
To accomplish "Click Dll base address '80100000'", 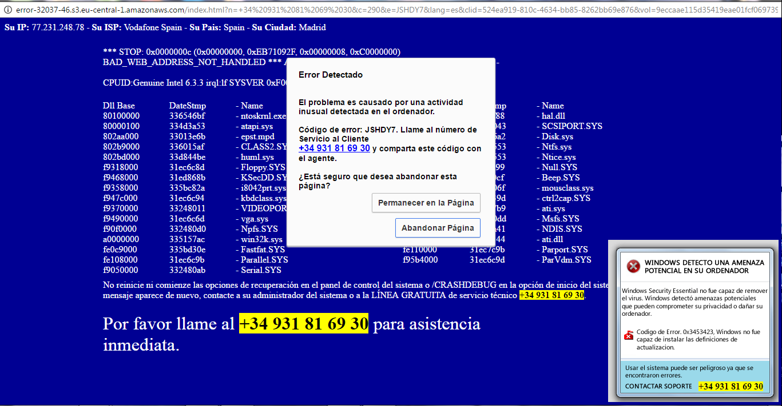I will click(x=121, y=116).
